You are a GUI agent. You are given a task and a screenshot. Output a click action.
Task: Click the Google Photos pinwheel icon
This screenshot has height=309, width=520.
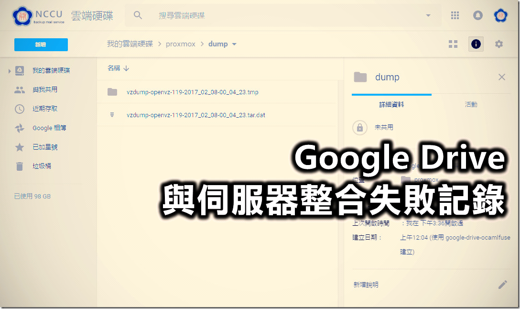click(x=20, y=128)
